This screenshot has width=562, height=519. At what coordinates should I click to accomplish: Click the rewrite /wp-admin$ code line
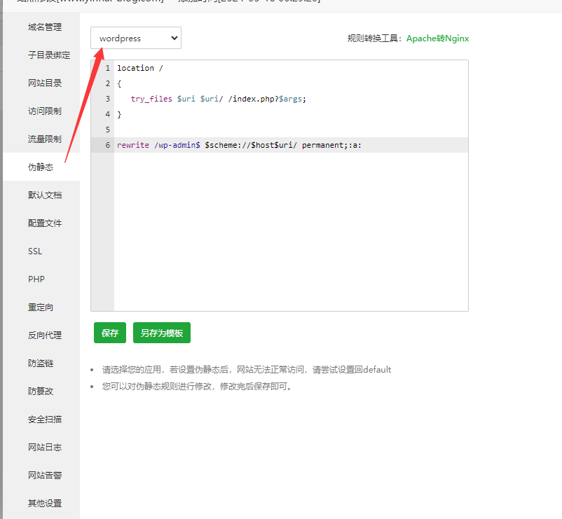coord(239,145)
